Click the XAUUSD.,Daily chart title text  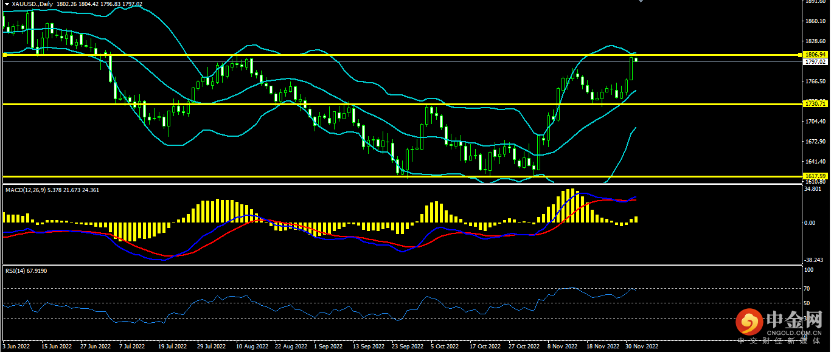pos(32,4)
